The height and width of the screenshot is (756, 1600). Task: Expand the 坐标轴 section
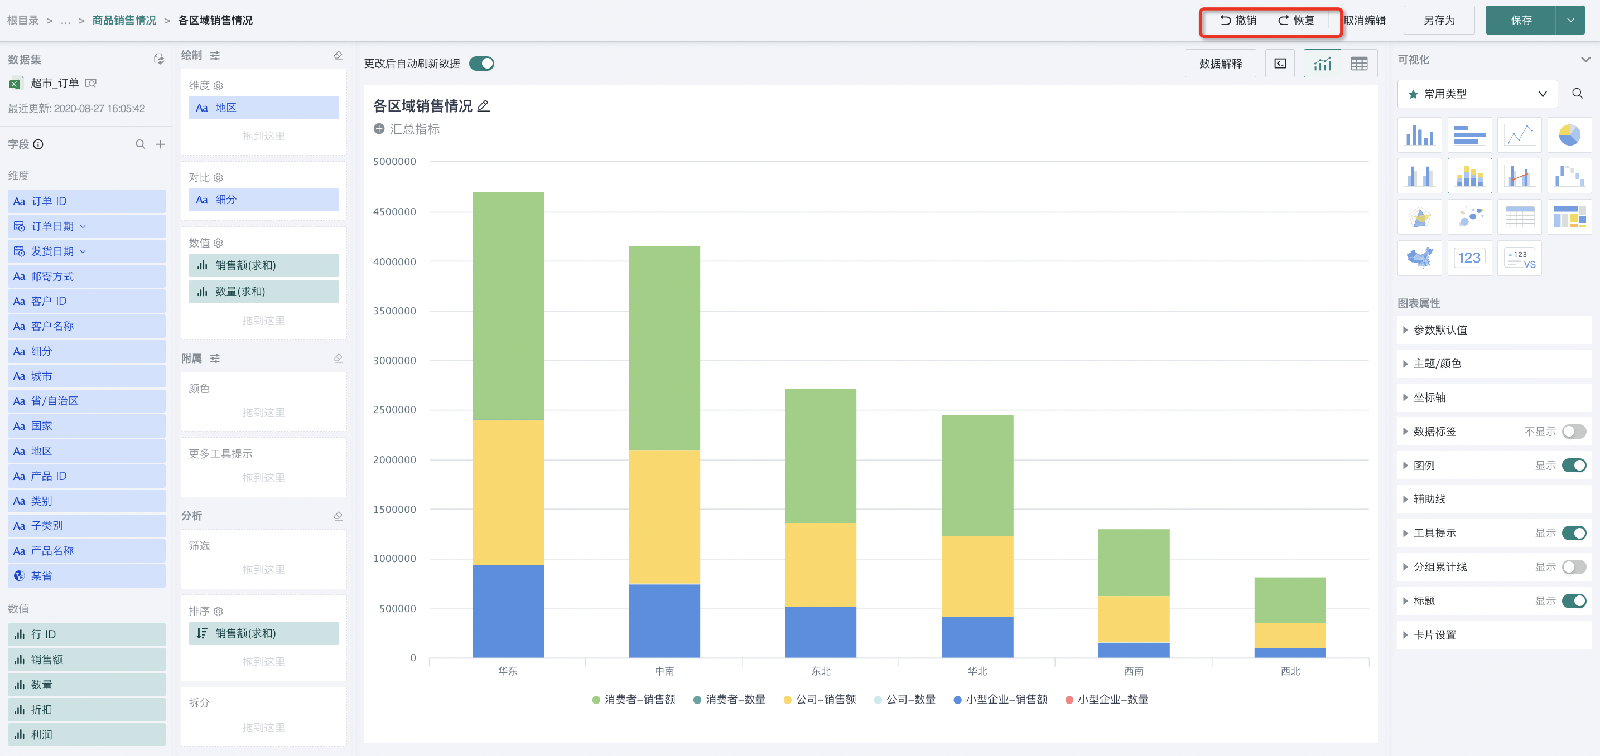coord(1495,398)
